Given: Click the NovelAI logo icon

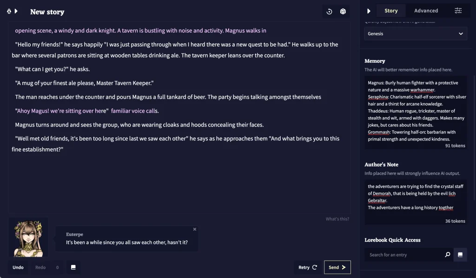Looking at the screenshot, I should pyautogui.click(x=9, y=11).
